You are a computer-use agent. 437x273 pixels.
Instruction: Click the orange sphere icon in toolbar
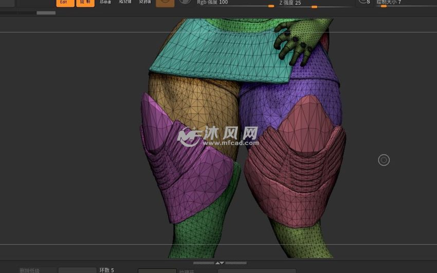(165, 3)
